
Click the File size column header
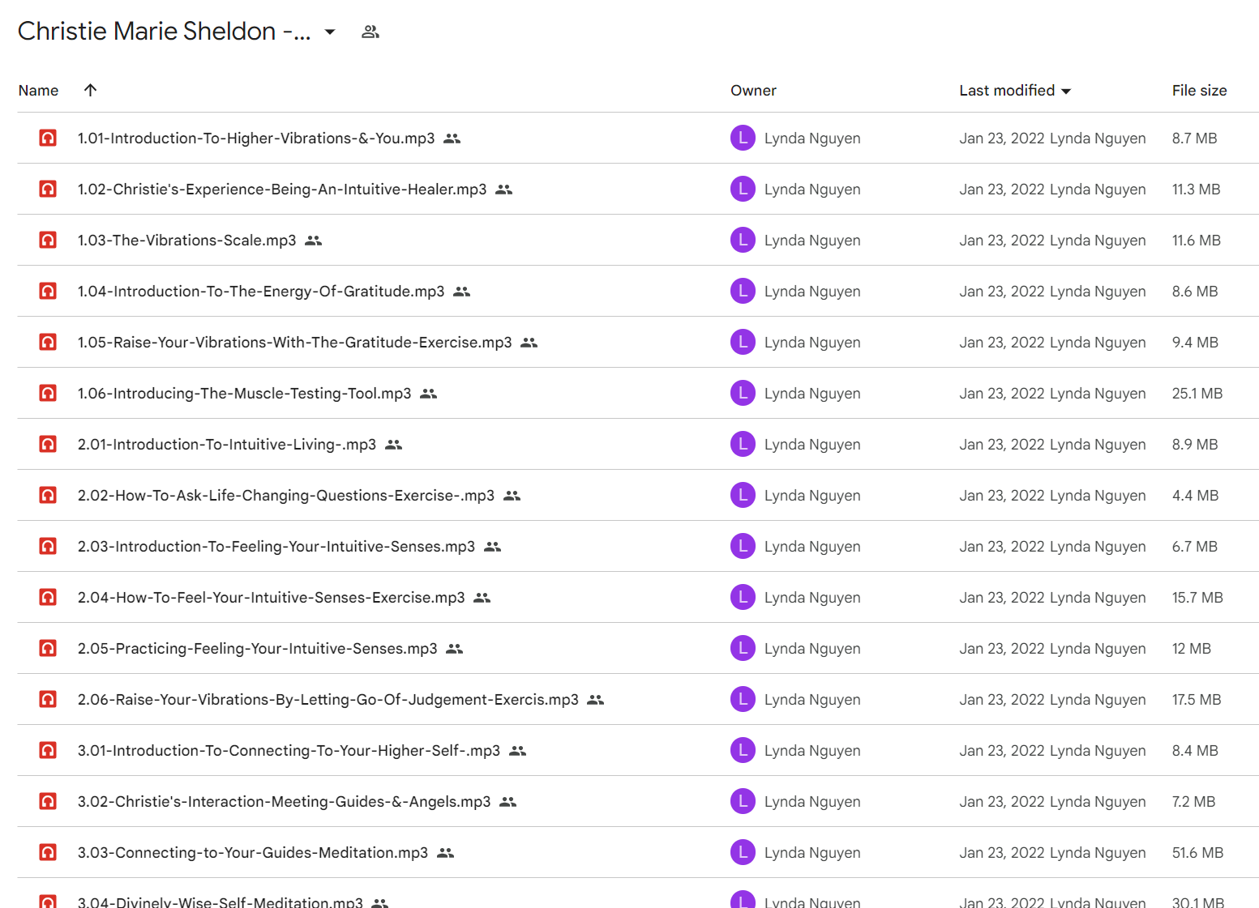point(1199,91)
